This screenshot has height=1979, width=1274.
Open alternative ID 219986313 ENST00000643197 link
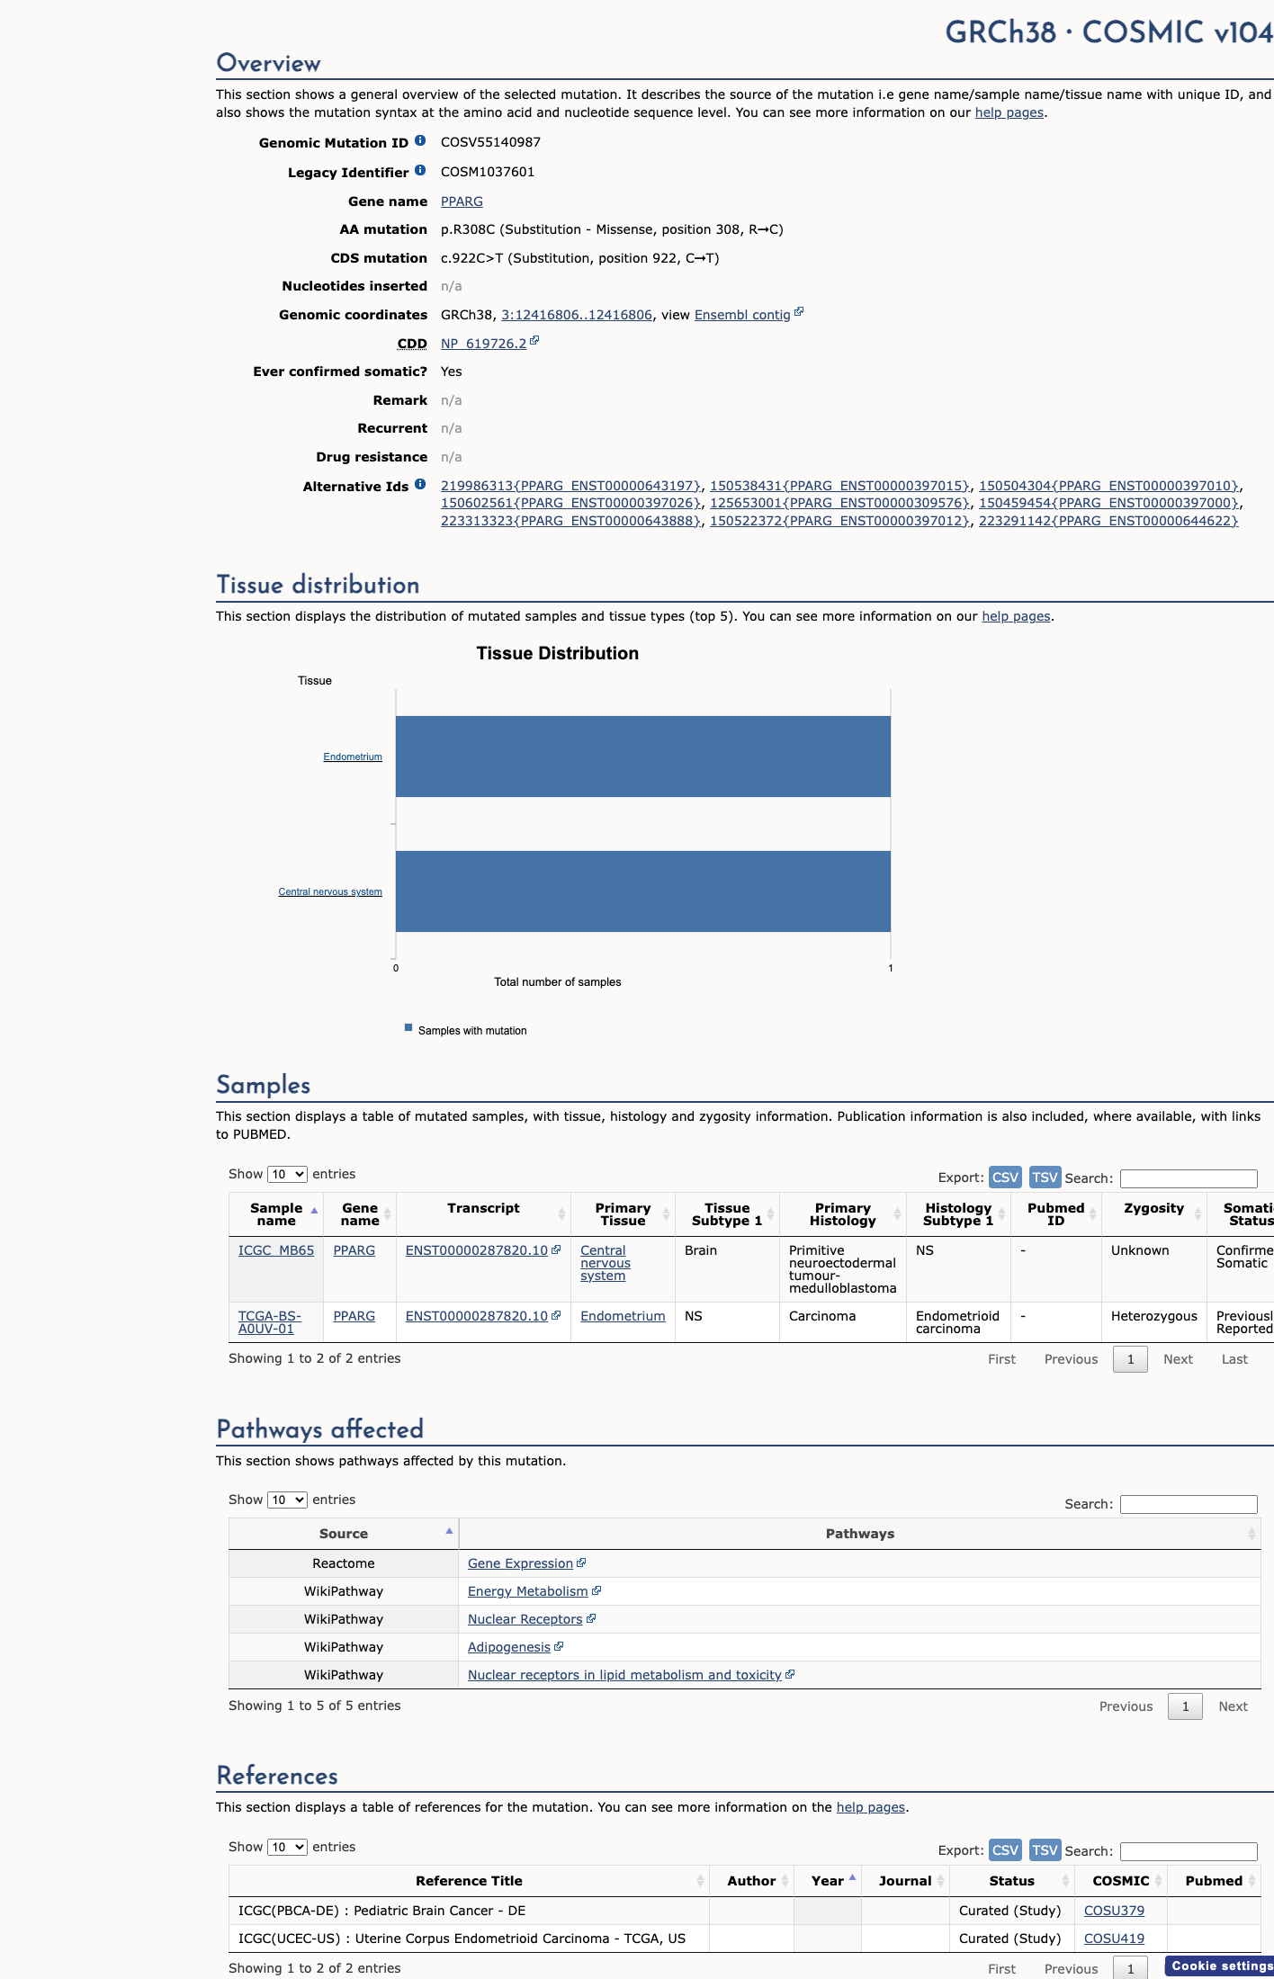tap(570, 486)
